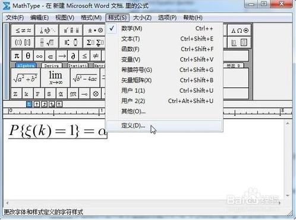
Task: Choose the 希腊符号(G) style
Action: coord(165,70)
